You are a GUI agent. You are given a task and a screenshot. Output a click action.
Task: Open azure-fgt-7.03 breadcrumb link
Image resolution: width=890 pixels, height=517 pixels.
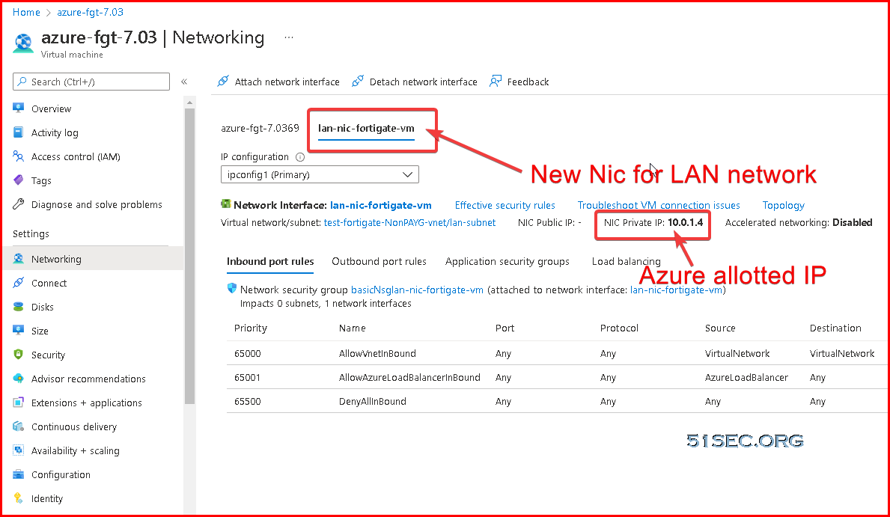91,12
